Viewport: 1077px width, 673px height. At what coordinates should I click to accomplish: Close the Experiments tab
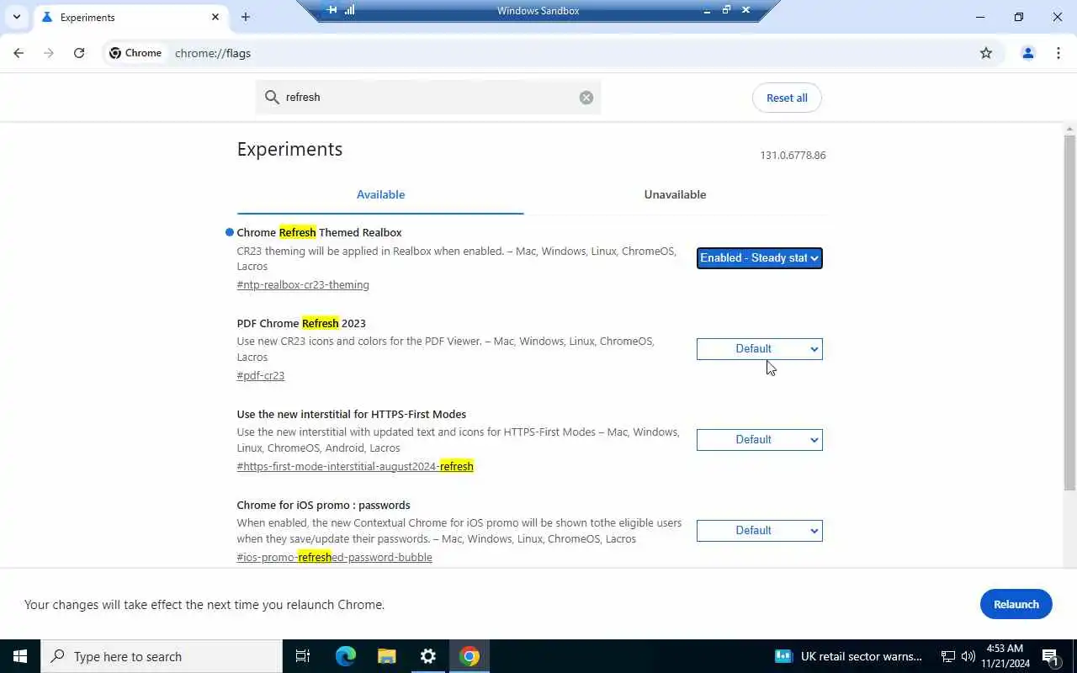point(215,17)
